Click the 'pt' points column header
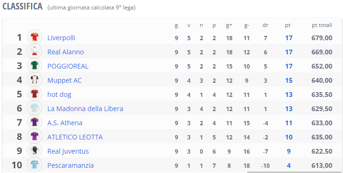The height and width of the screenshot is (173, 343). point(288,26)
